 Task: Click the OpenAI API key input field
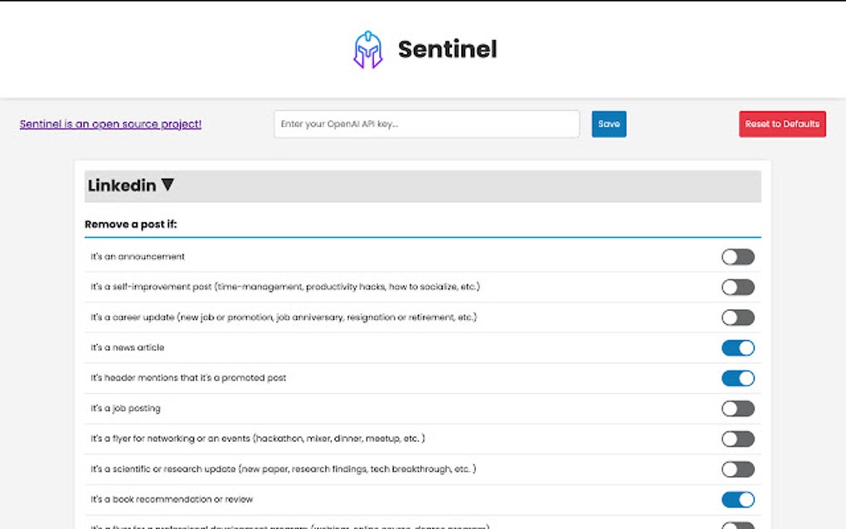pos(427,124)
